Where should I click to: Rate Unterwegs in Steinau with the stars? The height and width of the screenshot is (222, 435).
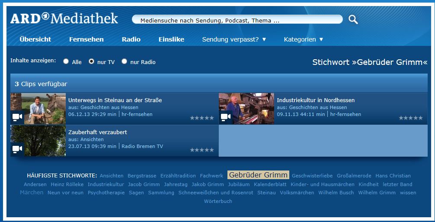(x=202, y=118)
